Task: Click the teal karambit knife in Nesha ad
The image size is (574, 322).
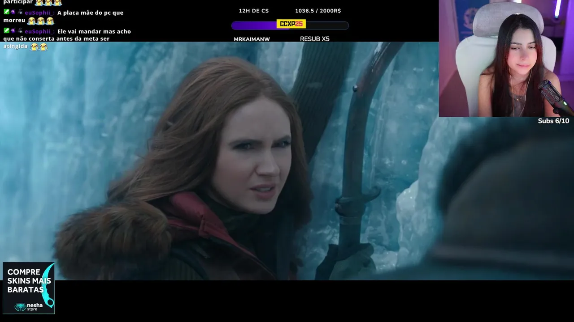Action: [48, 286]
